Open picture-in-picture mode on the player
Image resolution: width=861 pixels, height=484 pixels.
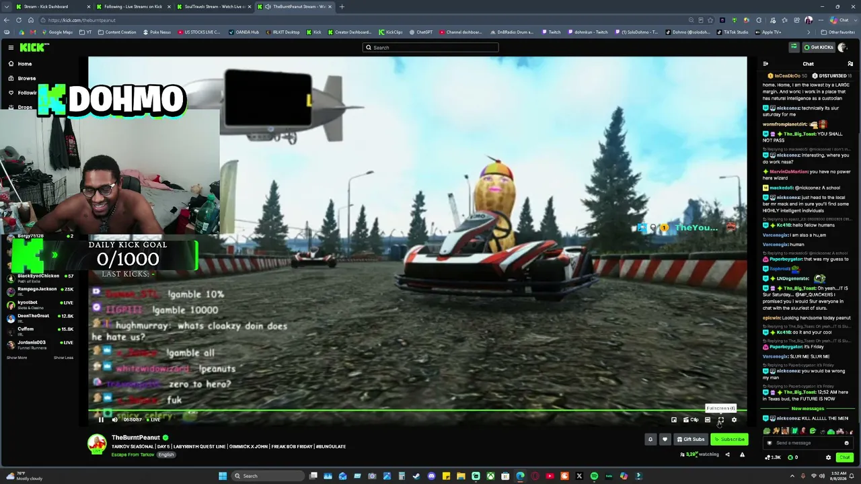pos(674,420)
